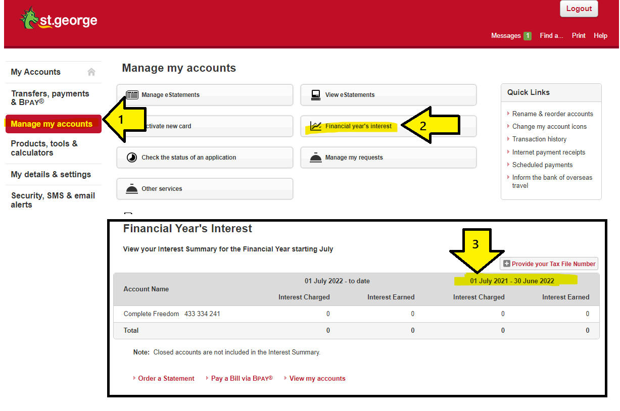Click the application status clock icon
620x411 pixels.
[x=132, y=158]
